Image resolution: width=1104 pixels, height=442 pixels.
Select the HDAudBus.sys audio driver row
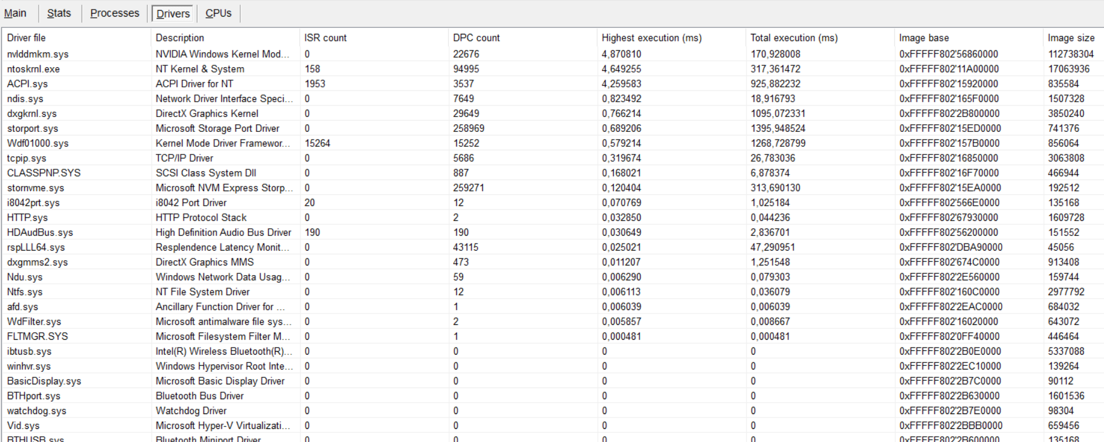[x=40, y=232]
